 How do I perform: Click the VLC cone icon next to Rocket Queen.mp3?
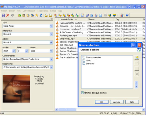(x=57, y=35)
